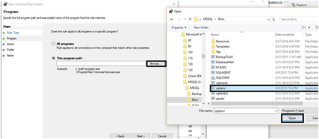Click the Forward arrow in Open dialog
The width and height of the screenshot is (319, 139).
[179, 19]
